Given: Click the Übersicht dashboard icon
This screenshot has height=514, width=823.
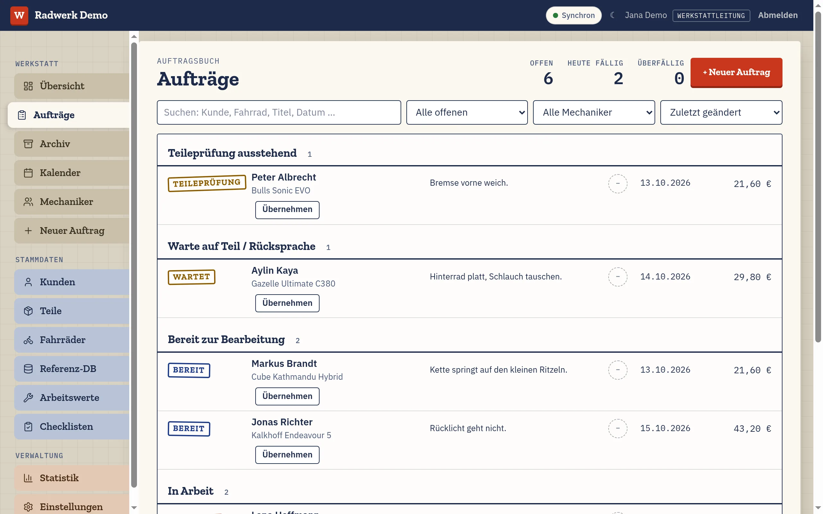Looking at the screenshot, I should coord(28,86).
